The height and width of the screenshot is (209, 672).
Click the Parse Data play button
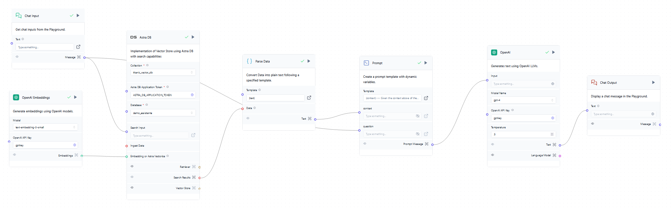click(309, 61)
